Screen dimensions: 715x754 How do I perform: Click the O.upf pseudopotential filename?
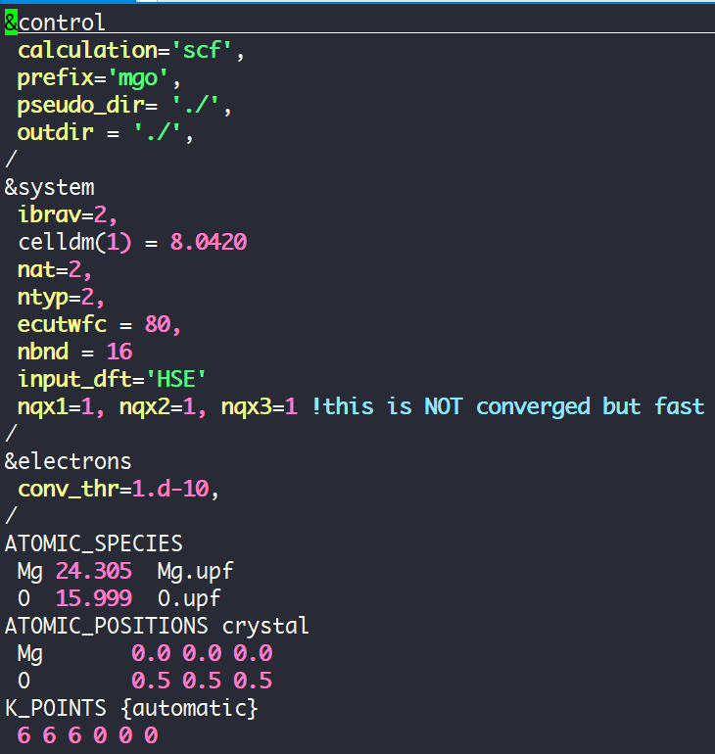pyautogui.click(x=189, y=599)
